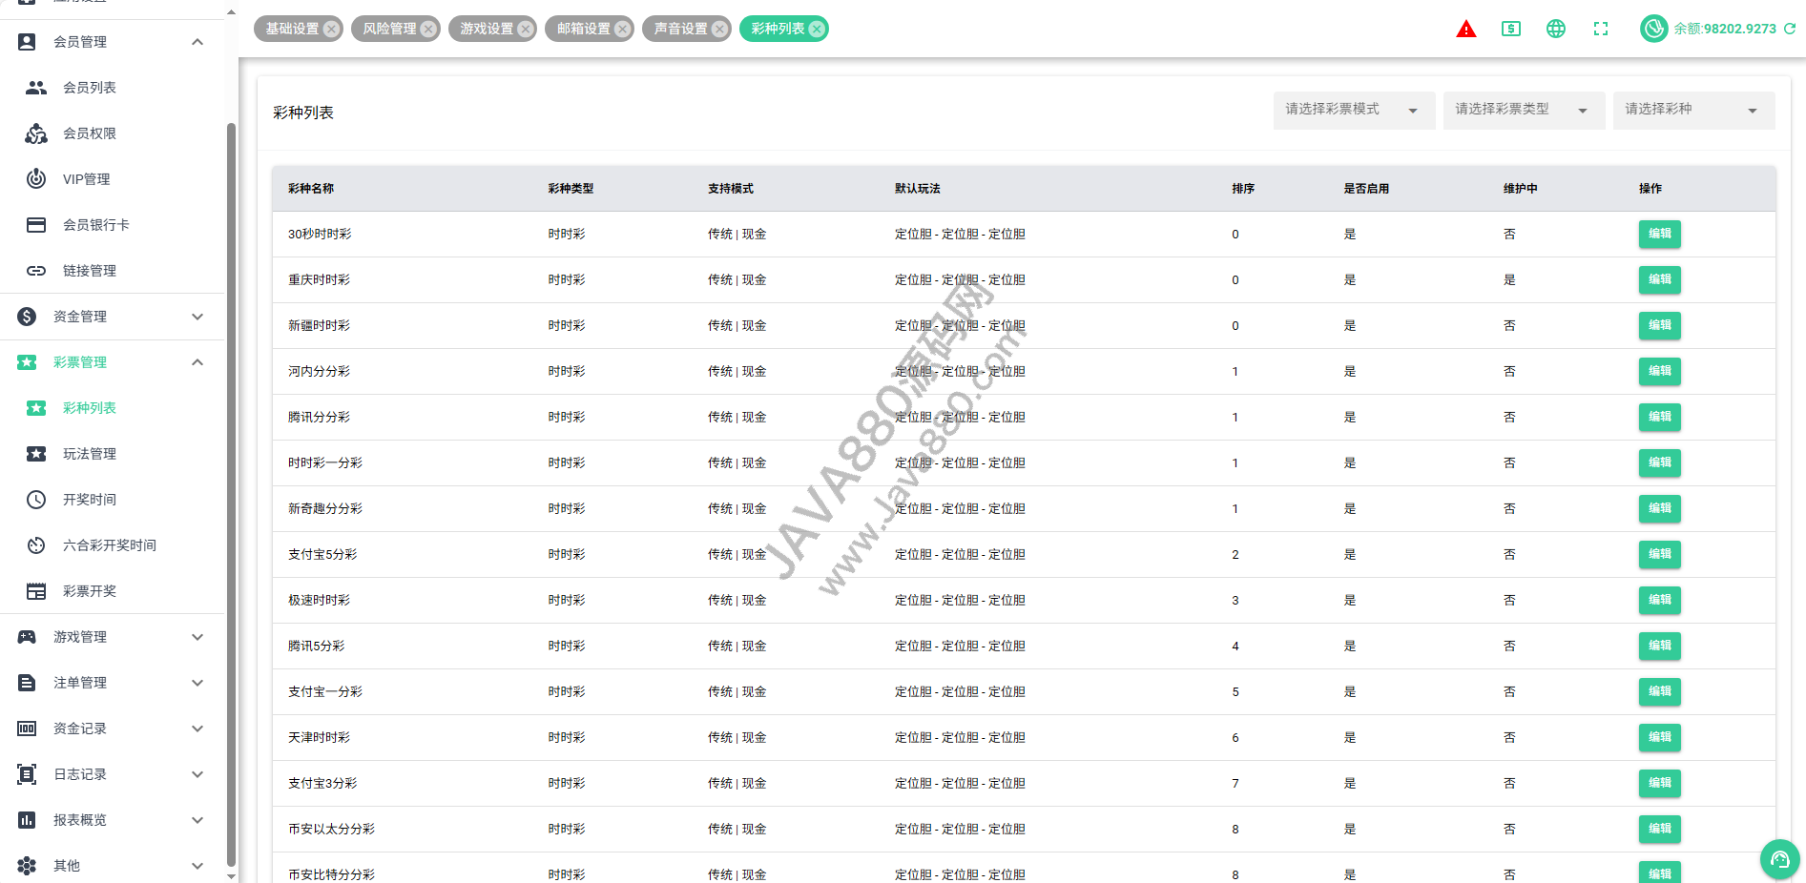Screen dimensions: 1806x883
Task: Click 编辑 for 重庆时时彩
Action: (1660, 279)
